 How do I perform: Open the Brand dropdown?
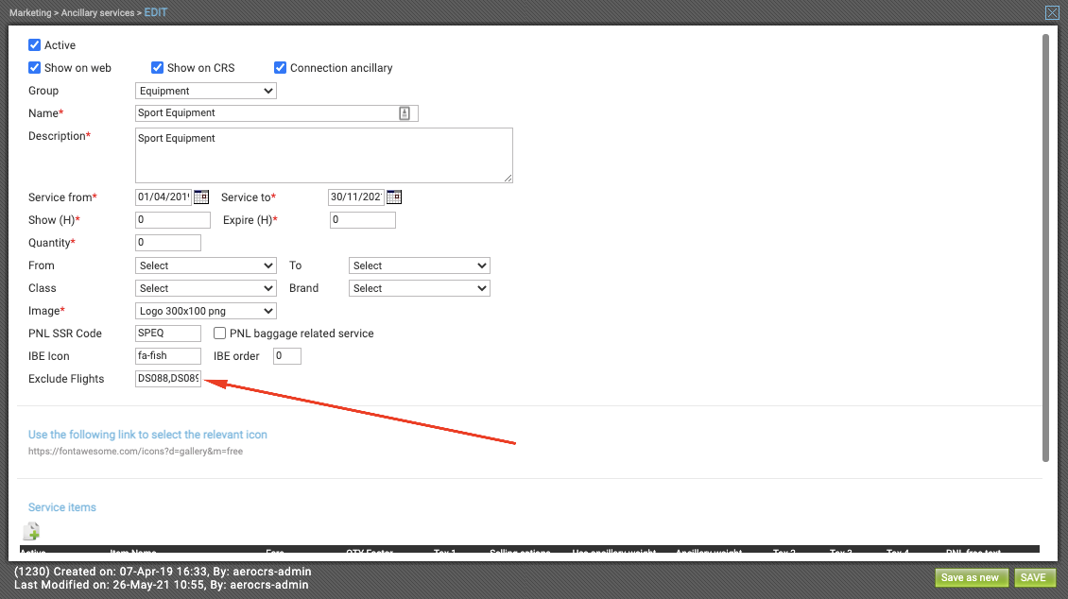(420, 288)
